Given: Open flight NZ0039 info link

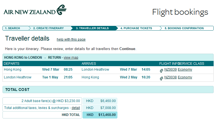Looking at the screenshot, I should [170, 70].
